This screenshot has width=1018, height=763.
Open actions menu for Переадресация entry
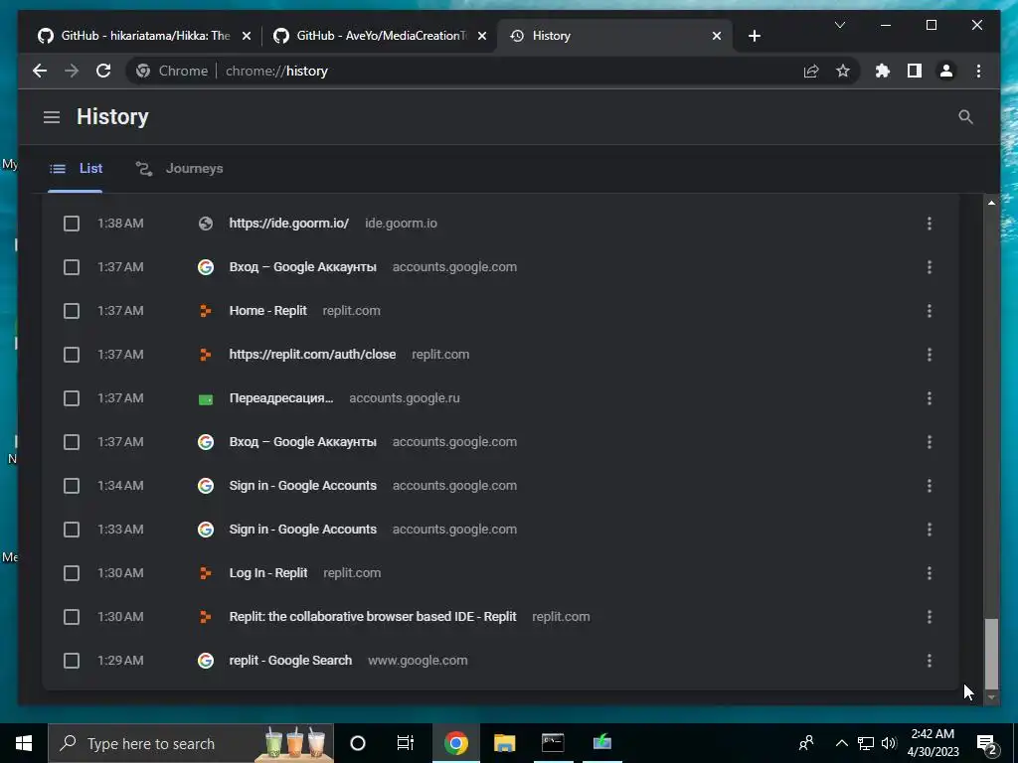(930, 397)
